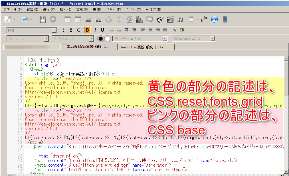289x176 pixels.
Task: Open the 表(B) table menu
Action: click(97, 9)
